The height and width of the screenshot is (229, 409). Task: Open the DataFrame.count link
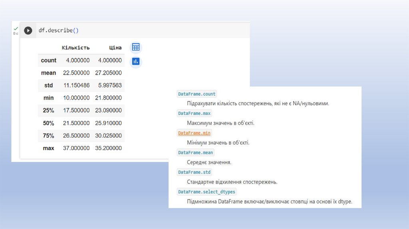pyautogui.click(x=197, y=94)
